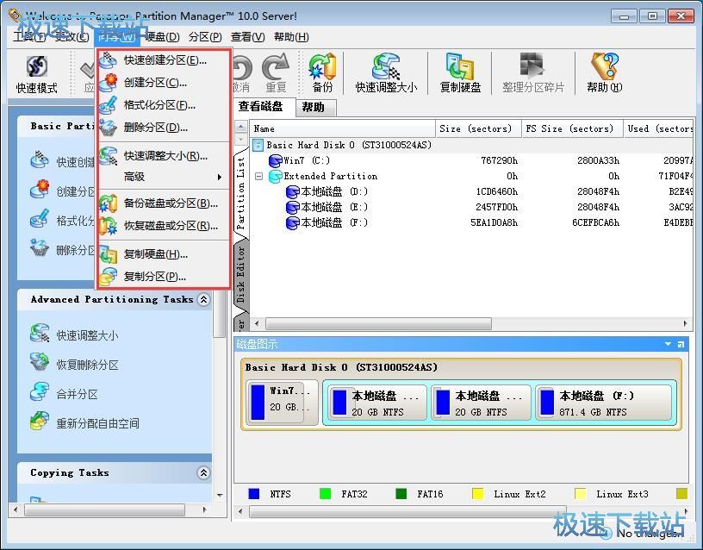Click the 复制硬盘 toolbar icon
This screenshot has height=550, width=703.
(x=460, y=74)
